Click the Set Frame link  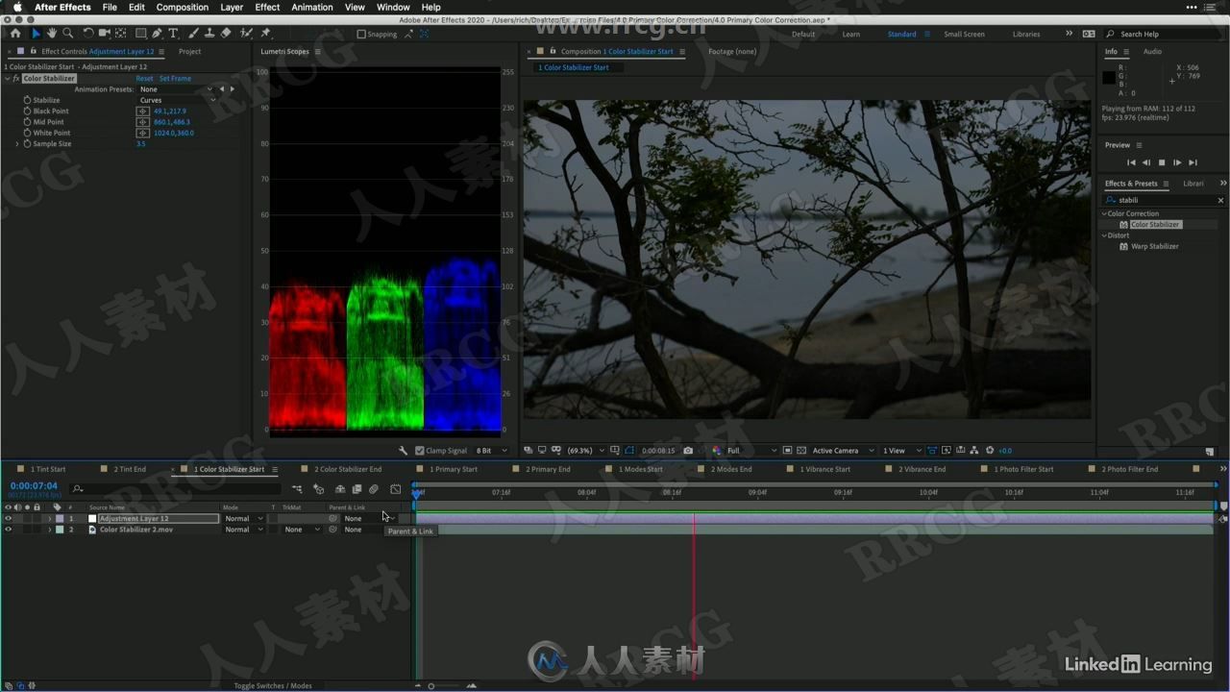click(175, 79)
